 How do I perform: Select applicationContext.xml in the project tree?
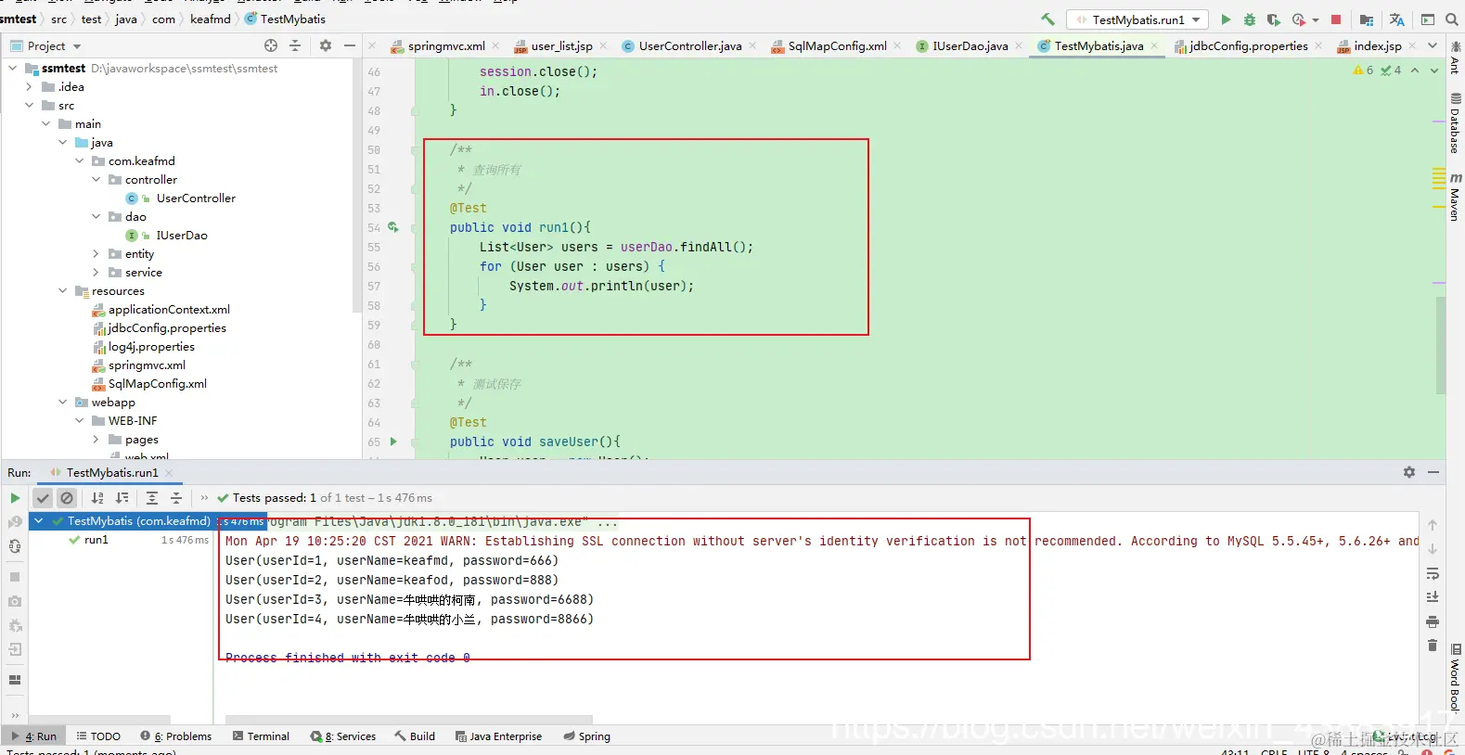[x=169, y=309]
